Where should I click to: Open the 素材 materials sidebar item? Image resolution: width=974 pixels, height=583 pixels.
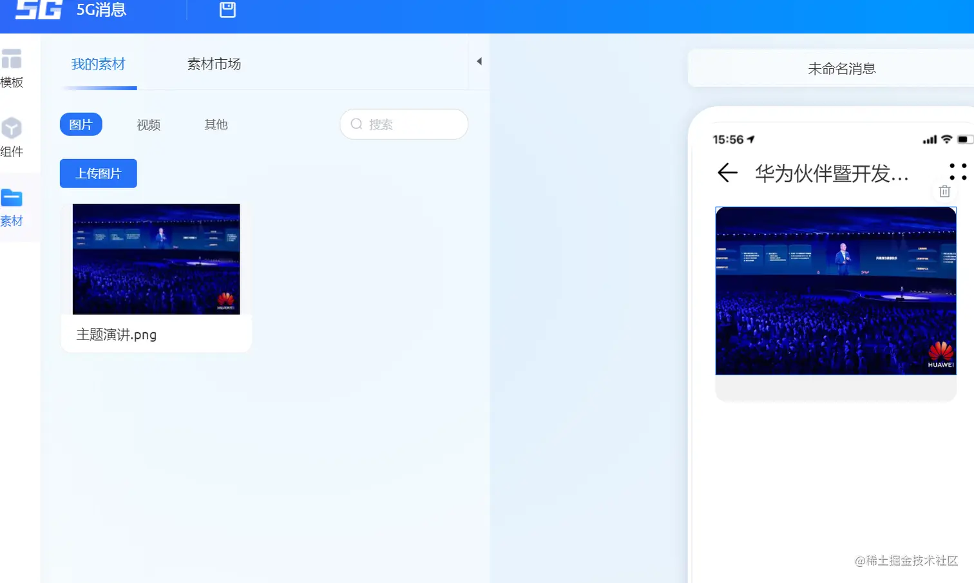tap(12, 208)
